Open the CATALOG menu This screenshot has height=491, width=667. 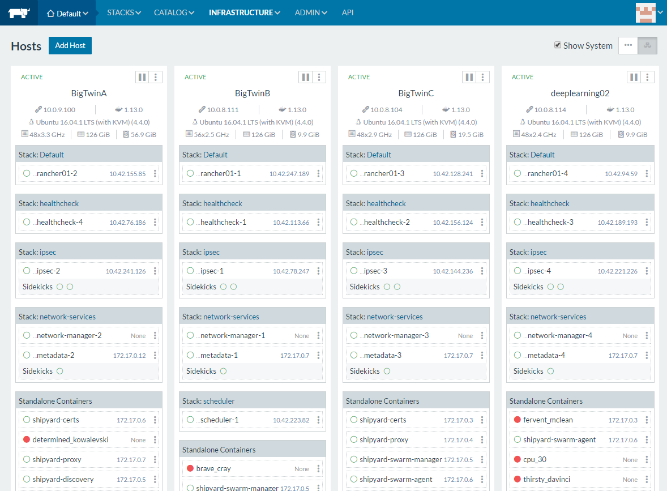[x=174, y=12]
